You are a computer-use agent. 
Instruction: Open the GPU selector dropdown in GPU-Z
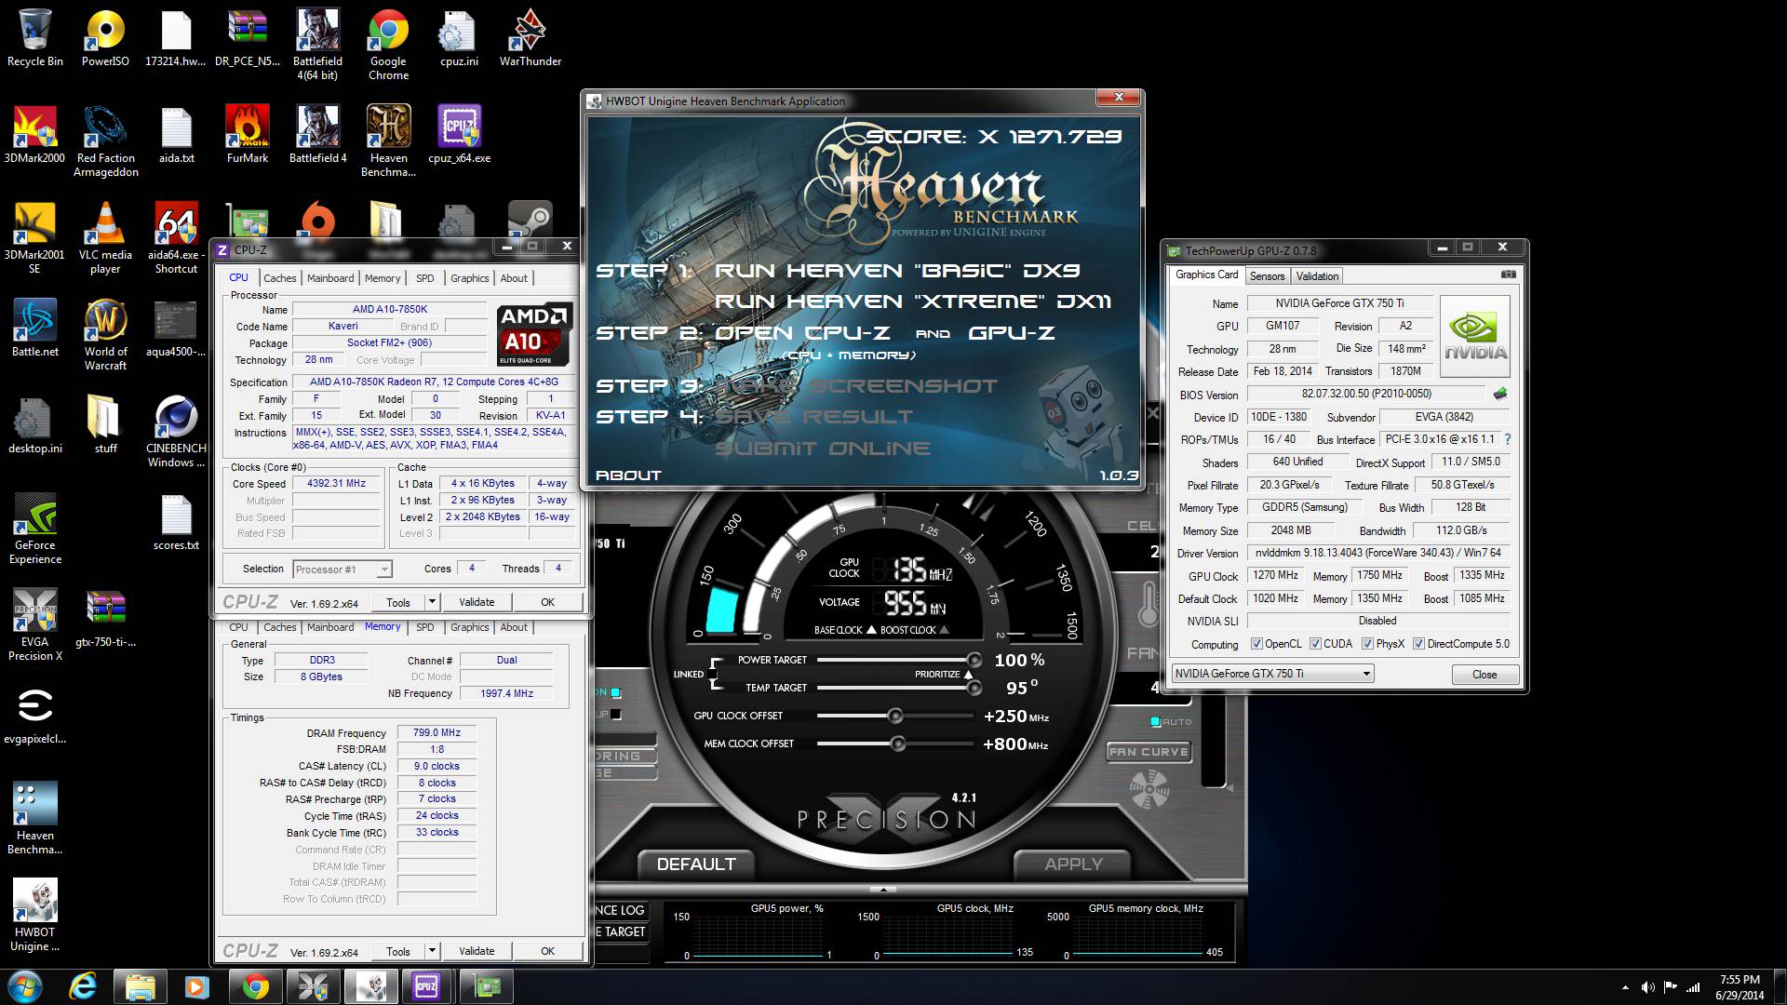point(1272,674)
